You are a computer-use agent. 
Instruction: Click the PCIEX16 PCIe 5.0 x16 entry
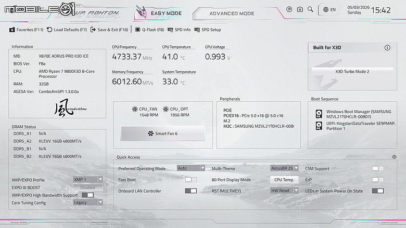coord(253,116)
